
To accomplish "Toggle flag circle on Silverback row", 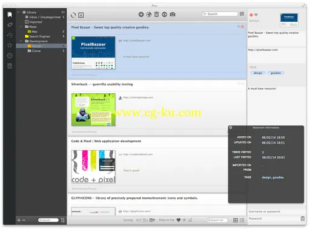I will click(242, 84).
